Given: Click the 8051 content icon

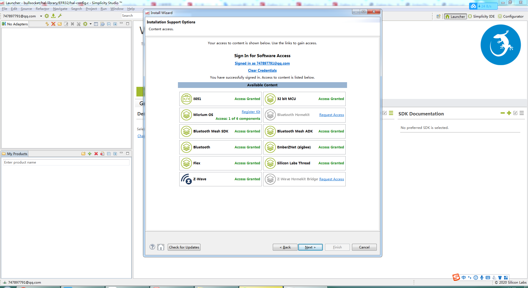Looking at the screenshot, I should click(x=186, y=99).
